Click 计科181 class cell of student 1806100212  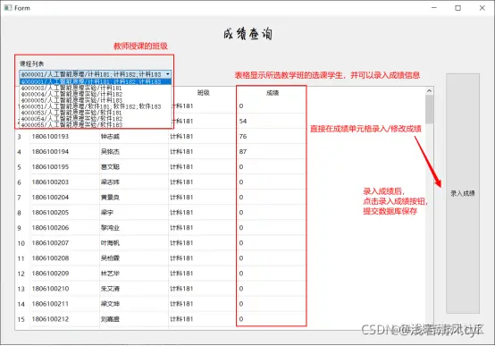203,319
